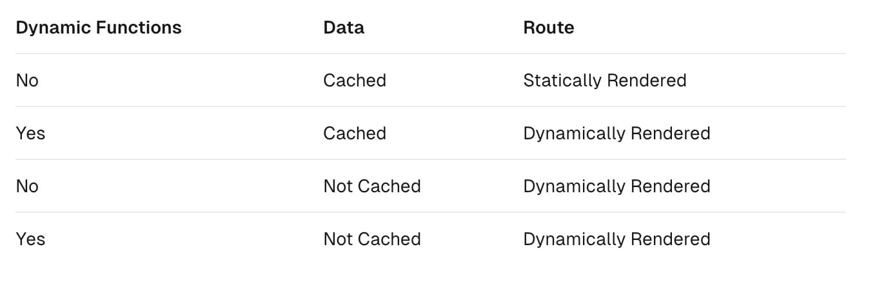Click No in the third table row

[27, 186]
